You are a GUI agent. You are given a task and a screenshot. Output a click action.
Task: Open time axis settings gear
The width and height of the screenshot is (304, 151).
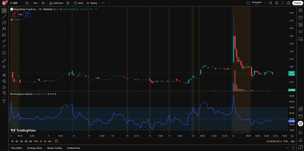(x=292, y=136)
